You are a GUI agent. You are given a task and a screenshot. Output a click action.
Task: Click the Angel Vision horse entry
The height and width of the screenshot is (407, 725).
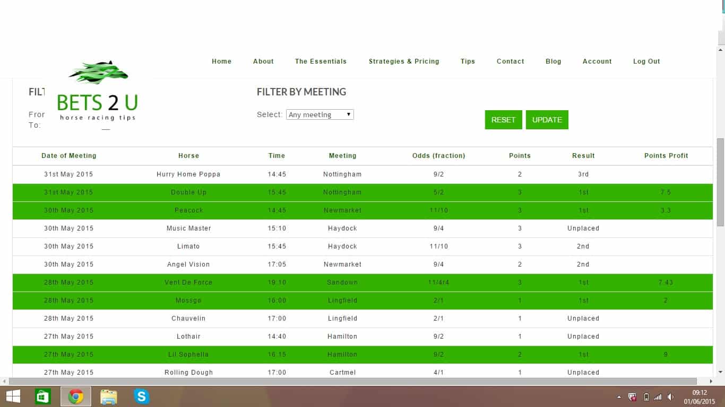click(188, 264)
